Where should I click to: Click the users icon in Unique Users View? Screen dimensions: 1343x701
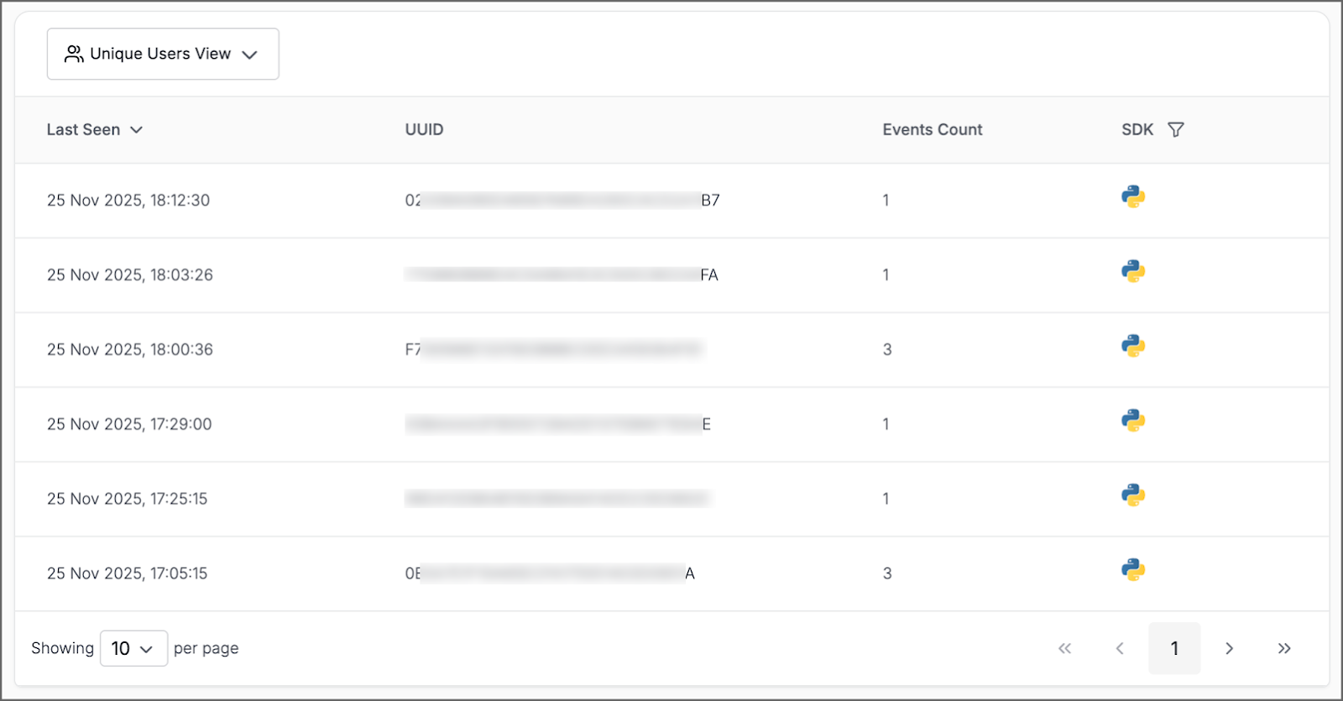[73, 53]
